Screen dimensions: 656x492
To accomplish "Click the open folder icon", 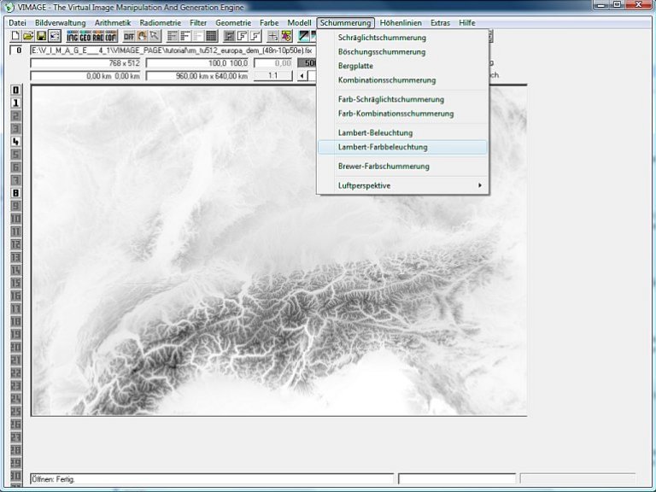I will (28, 36).
